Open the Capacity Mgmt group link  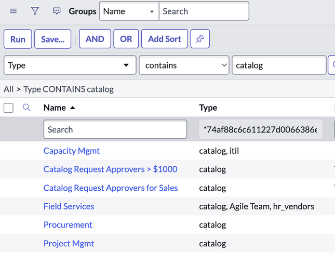point(72,151)
